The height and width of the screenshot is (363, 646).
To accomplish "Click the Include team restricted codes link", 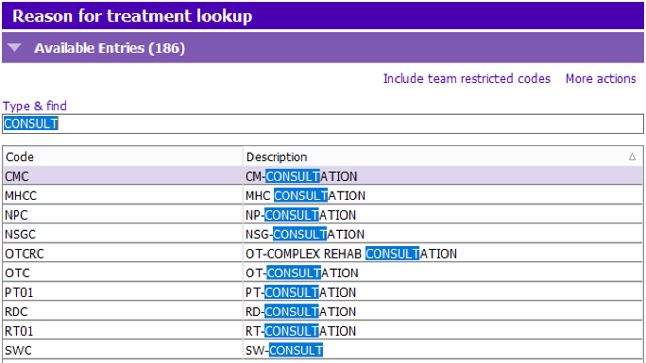I will (467, 78).
